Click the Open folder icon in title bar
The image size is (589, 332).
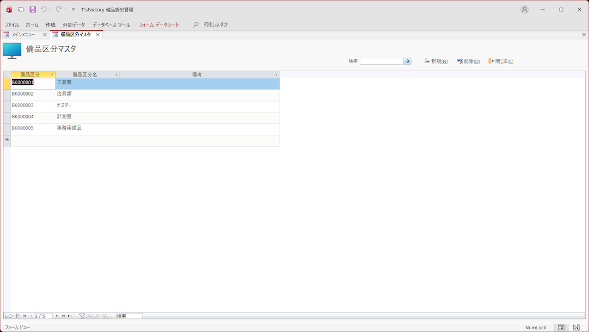point(21,10)
